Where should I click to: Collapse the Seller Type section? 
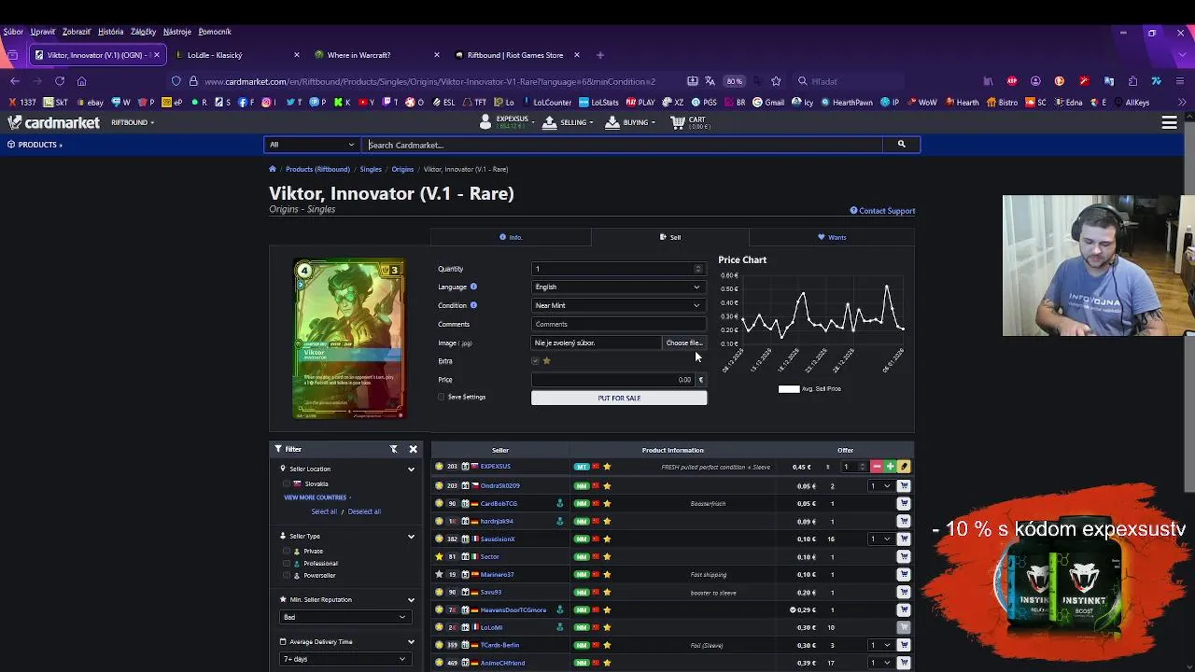[411, 537]
